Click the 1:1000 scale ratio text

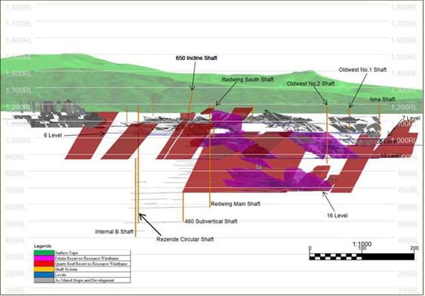pyautogui.click(x=362, y=244)
